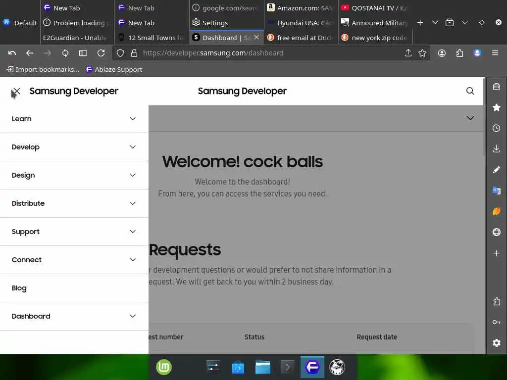Switch to the Amazon.com tab
Screen dimensions: 507x380
[301, 8]
